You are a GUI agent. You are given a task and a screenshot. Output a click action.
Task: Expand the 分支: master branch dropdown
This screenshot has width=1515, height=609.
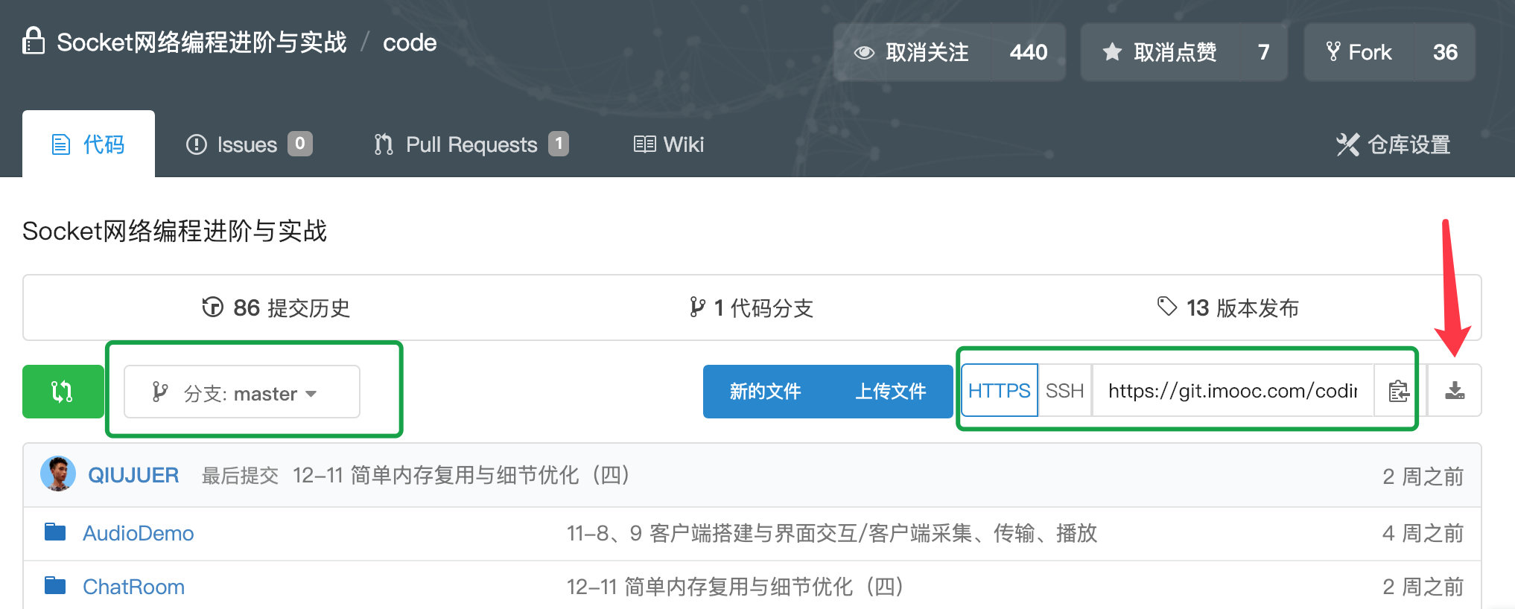(x=242, y=392)
